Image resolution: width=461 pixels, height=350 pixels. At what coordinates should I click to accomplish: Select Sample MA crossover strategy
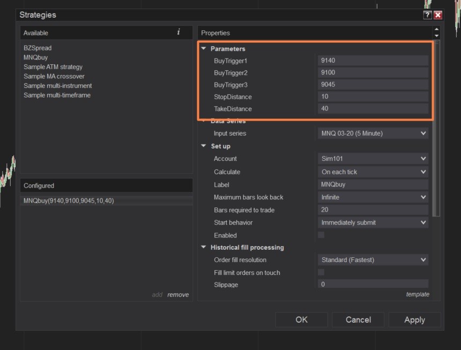pos(54,76)
